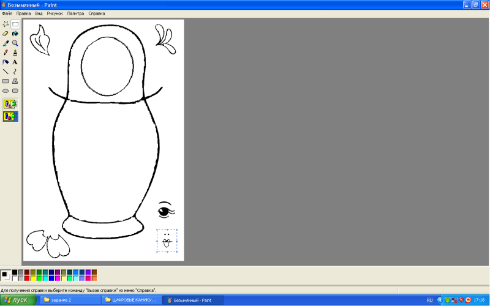
Task: Enable opaque selection background option
Action: click(x=10, y=104)
